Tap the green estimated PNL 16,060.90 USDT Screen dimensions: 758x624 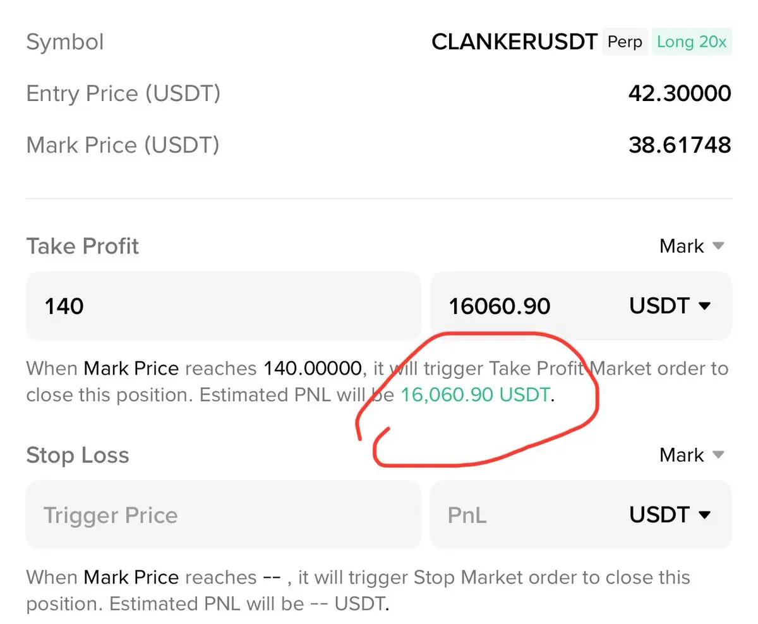[476, 395]
